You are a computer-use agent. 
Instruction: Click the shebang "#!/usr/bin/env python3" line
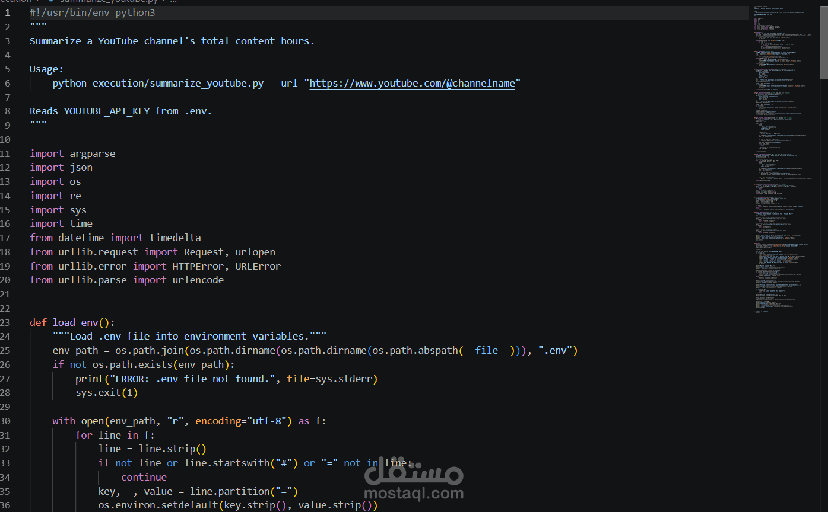pos(93,12)
